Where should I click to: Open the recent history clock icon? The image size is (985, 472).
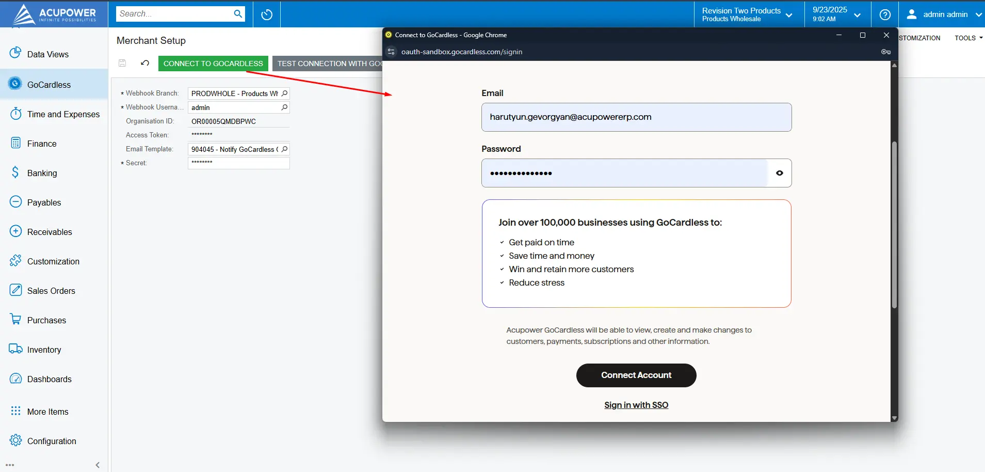pyautogui.click(x=267, y=14)
